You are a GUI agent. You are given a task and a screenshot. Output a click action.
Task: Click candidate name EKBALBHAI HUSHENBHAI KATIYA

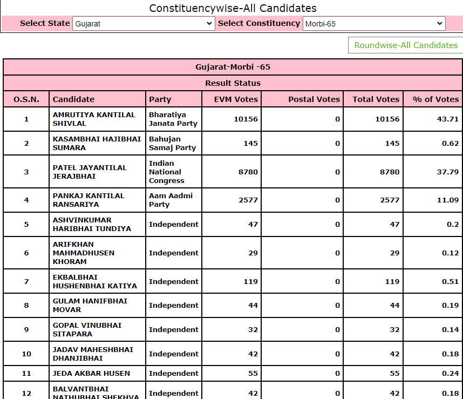(95, 281)
